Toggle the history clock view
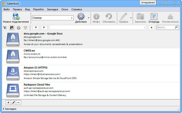The height and width of the screenshot is (113, 182). 19,28
